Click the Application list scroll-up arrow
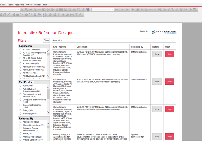This screenshot has width=202, height=141. tap(48, 51)
